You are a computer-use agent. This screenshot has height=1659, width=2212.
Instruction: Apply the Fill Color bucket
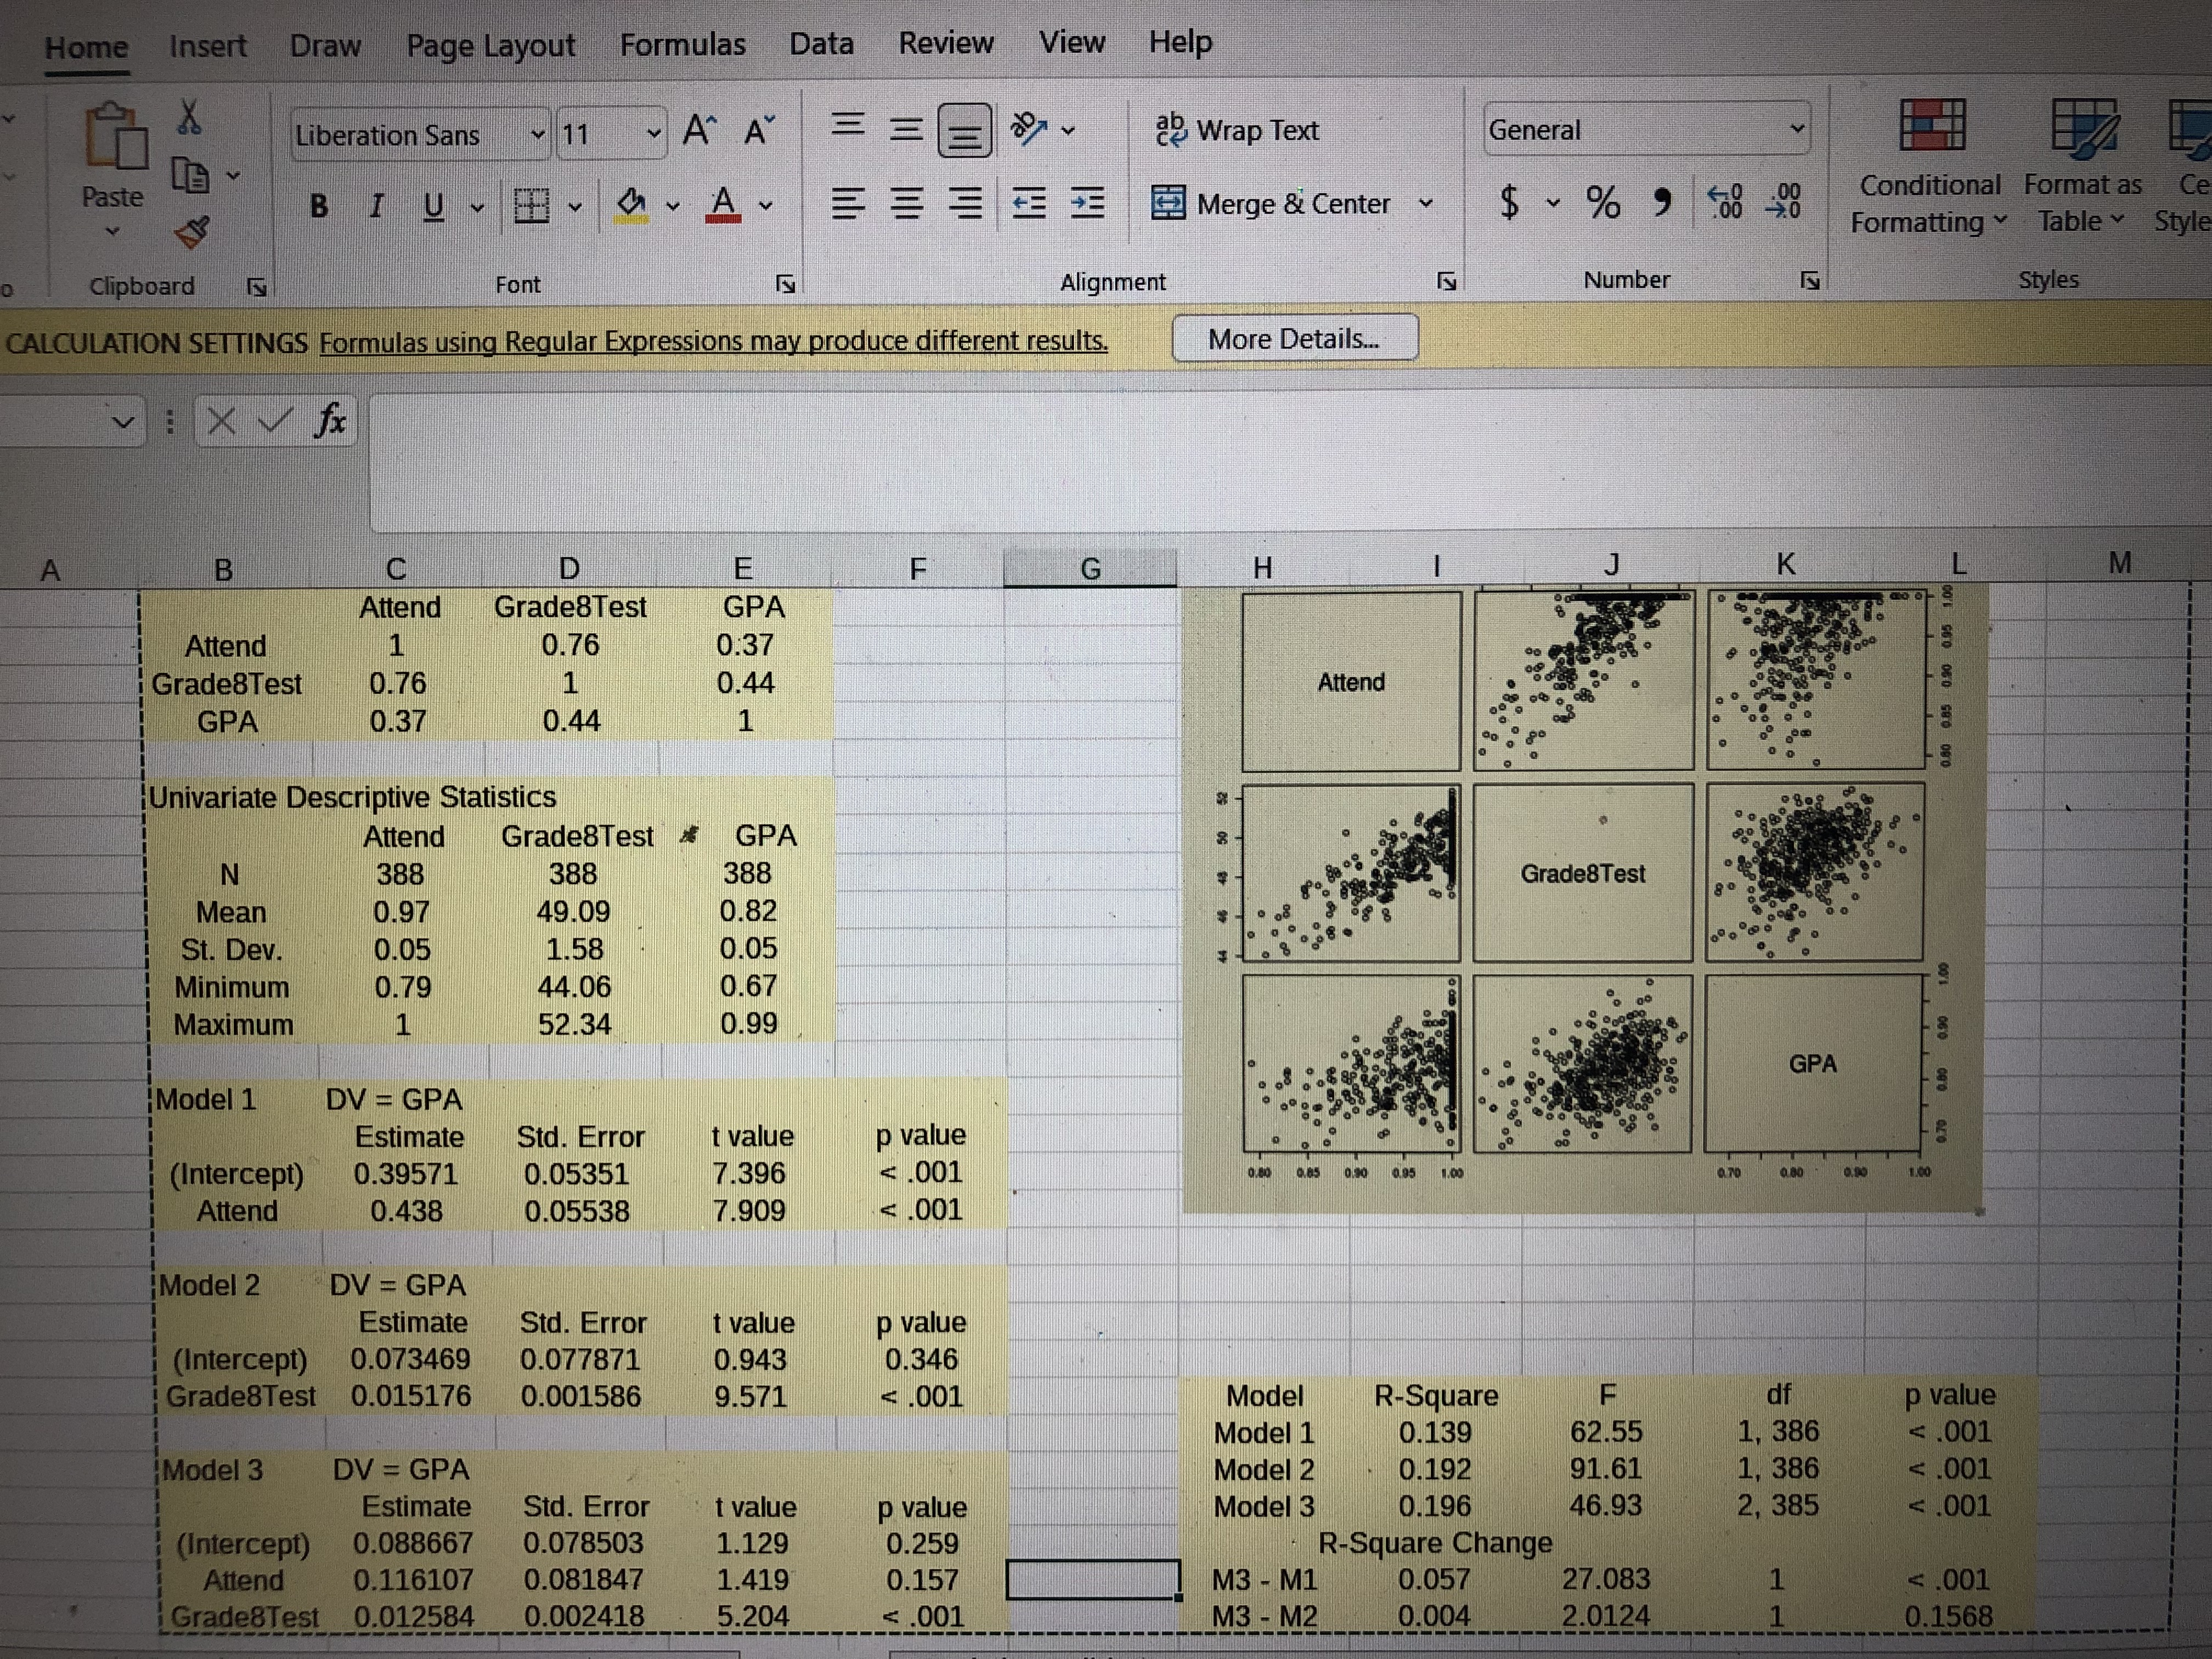(x=630, y=203)
